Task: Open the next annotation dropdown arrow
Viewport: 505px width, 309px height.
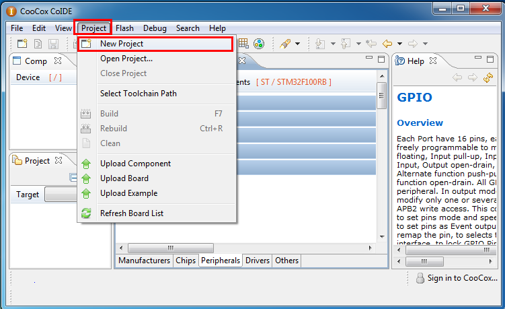Action: coord(333,44)
